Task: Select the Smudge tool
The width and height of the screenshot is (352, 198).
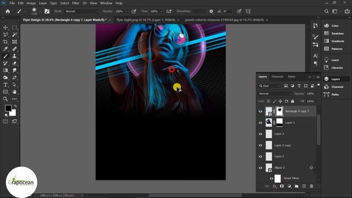Action: 14,70
